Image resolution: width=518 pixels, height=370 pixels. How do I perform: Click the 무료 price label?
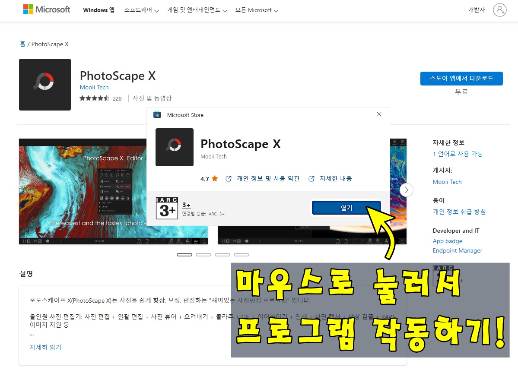pyautogui.click(x=461, y=92)
